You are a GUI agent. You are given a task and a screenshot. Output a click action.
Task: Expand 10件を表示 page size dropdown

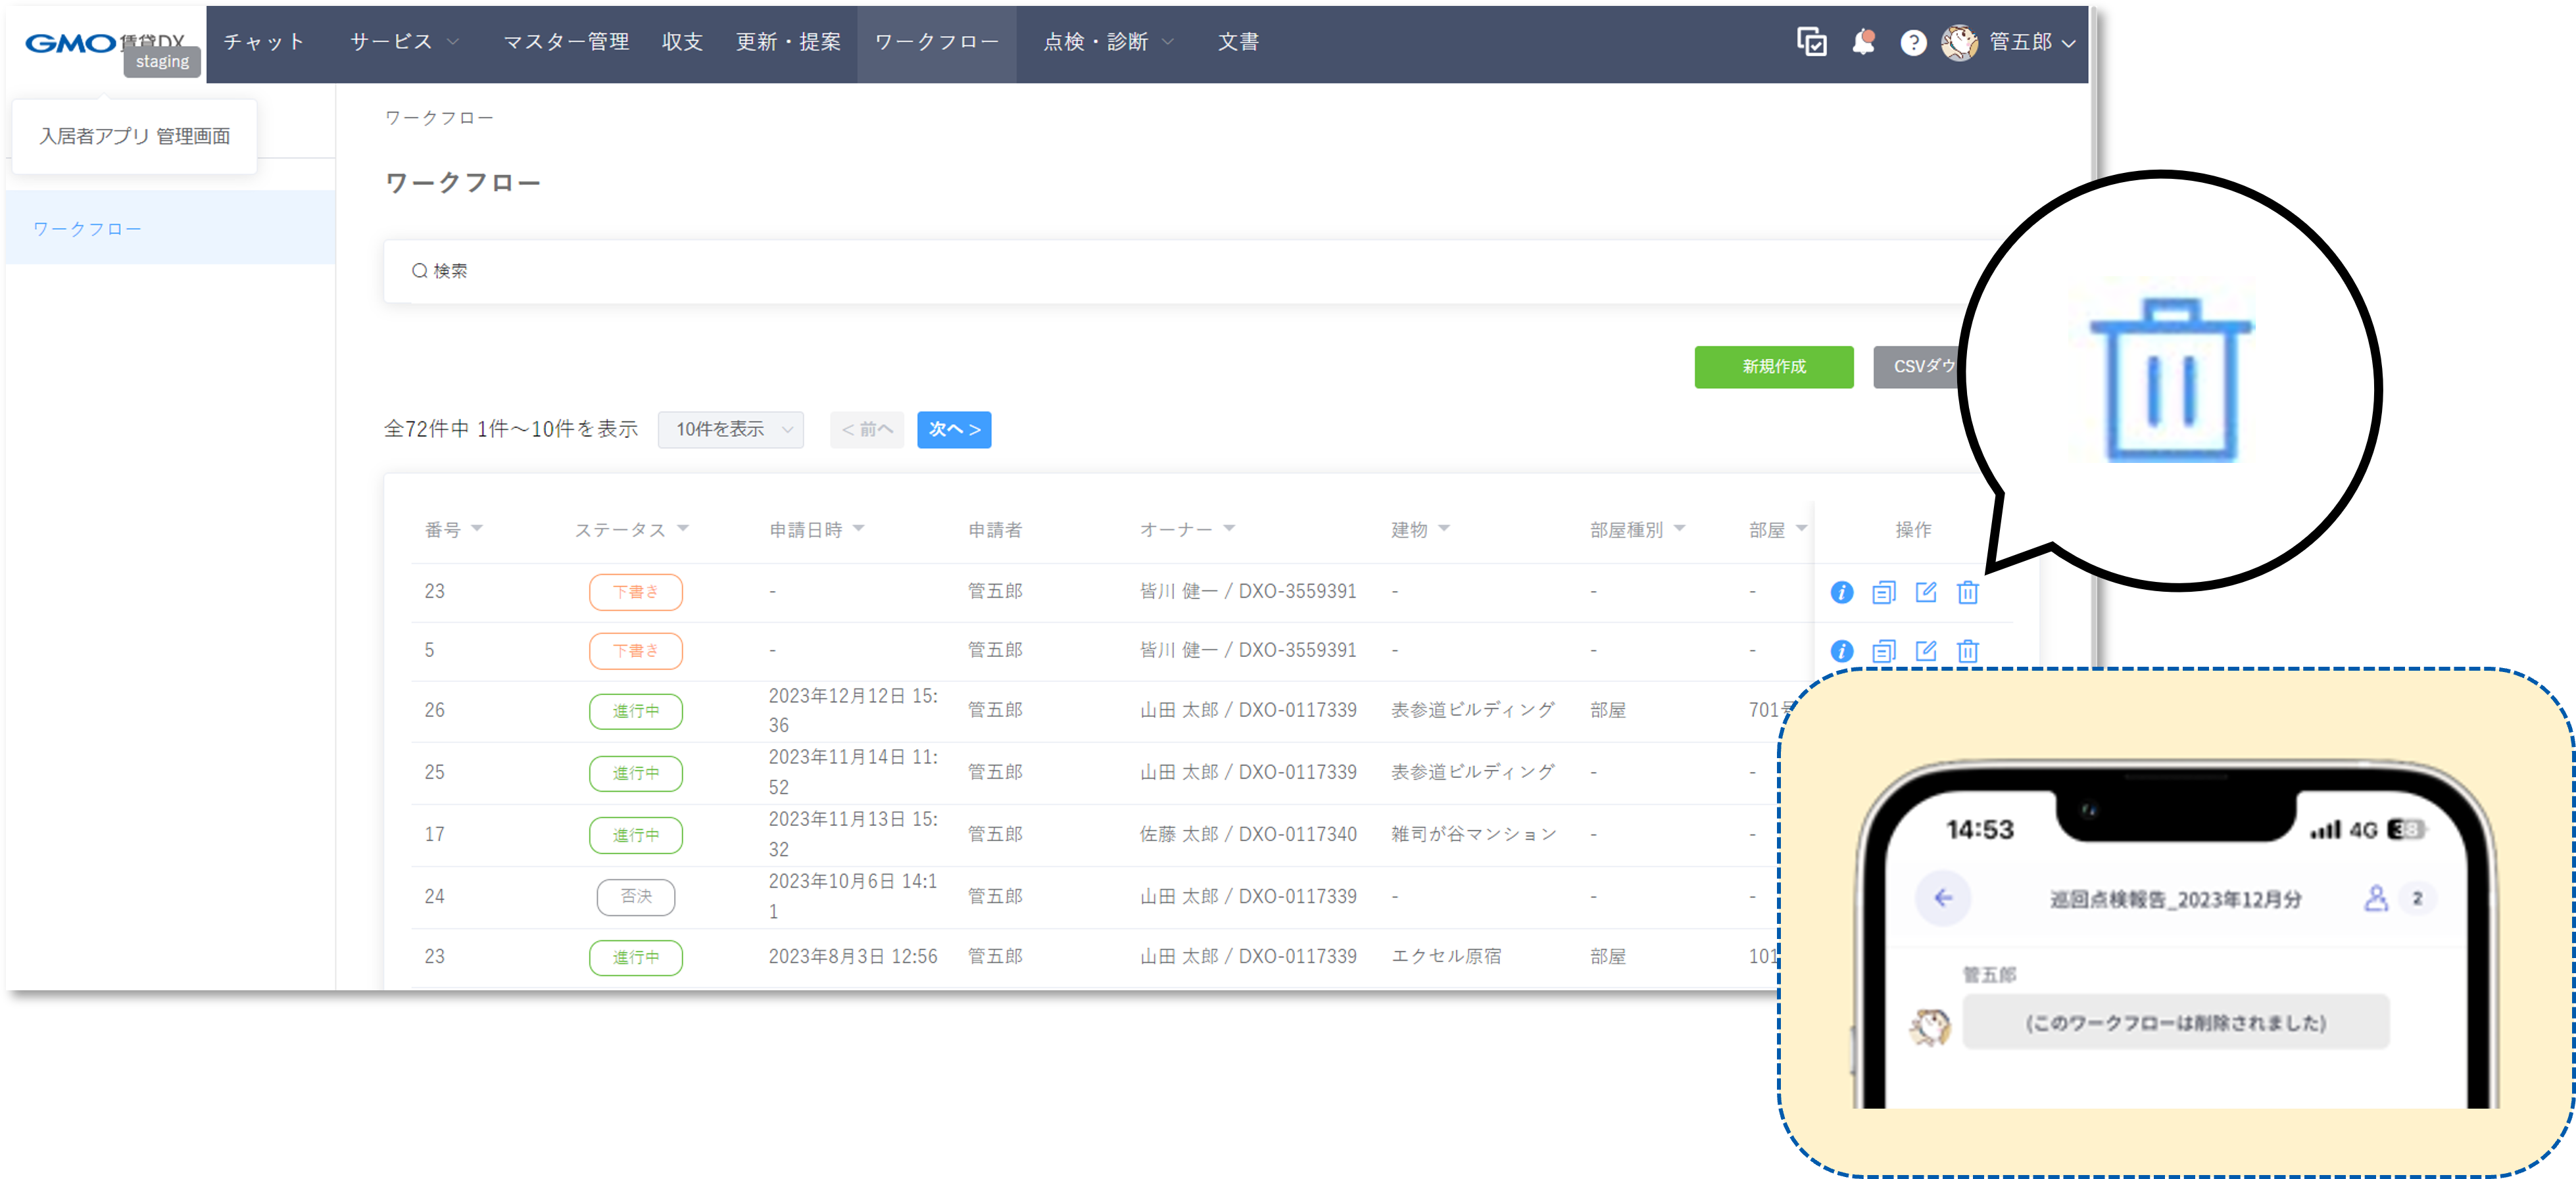tap(731, 429)
